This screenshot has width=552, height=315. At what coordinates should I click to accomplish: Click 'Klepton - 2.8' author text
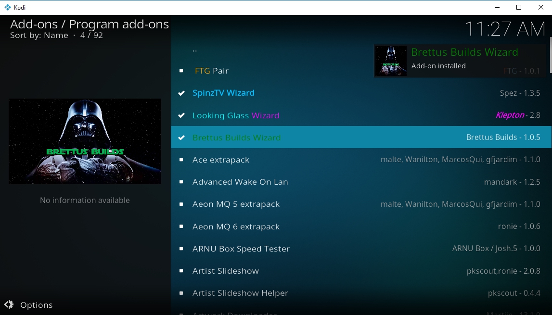(x=518, y=115)
